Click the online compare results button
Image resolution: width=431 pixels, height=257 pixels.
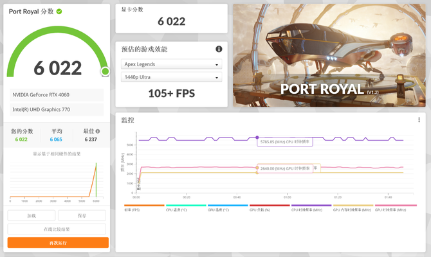(x=57, y=229)
